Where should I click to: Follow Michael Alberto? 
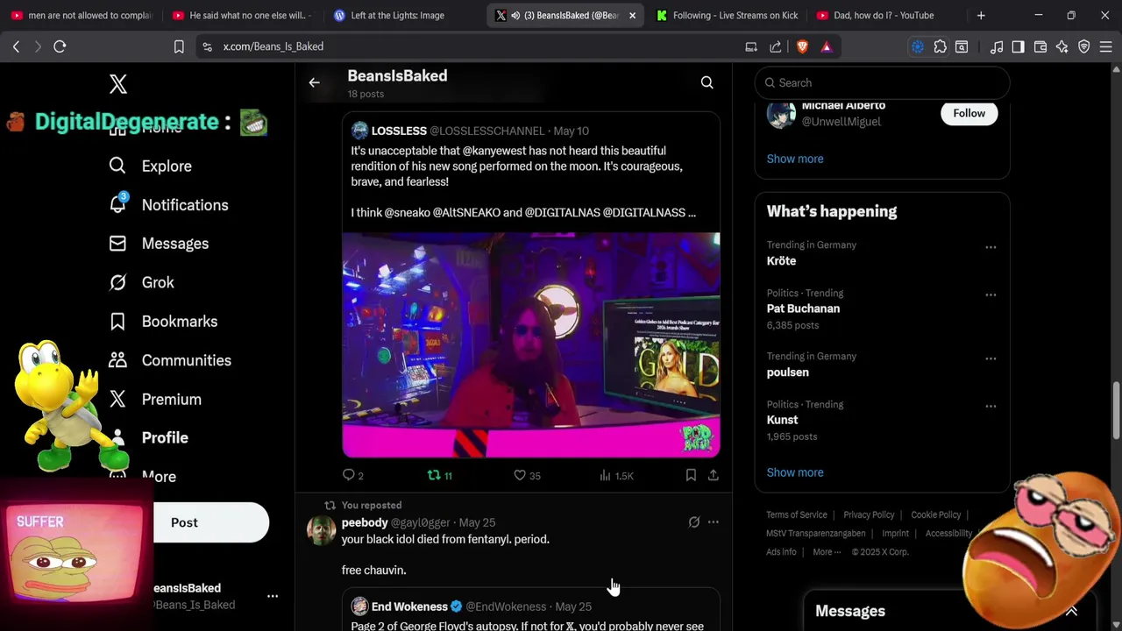pyautogui.click(x=969, y=113)
